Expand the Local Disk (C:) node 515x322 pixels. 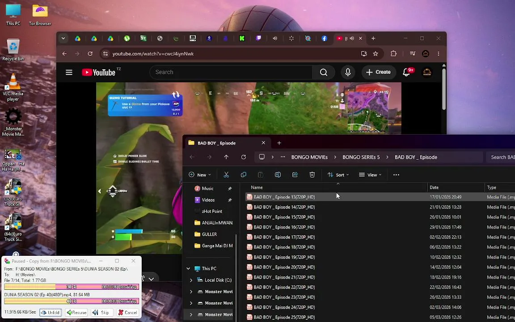click(x=191, y=280)
